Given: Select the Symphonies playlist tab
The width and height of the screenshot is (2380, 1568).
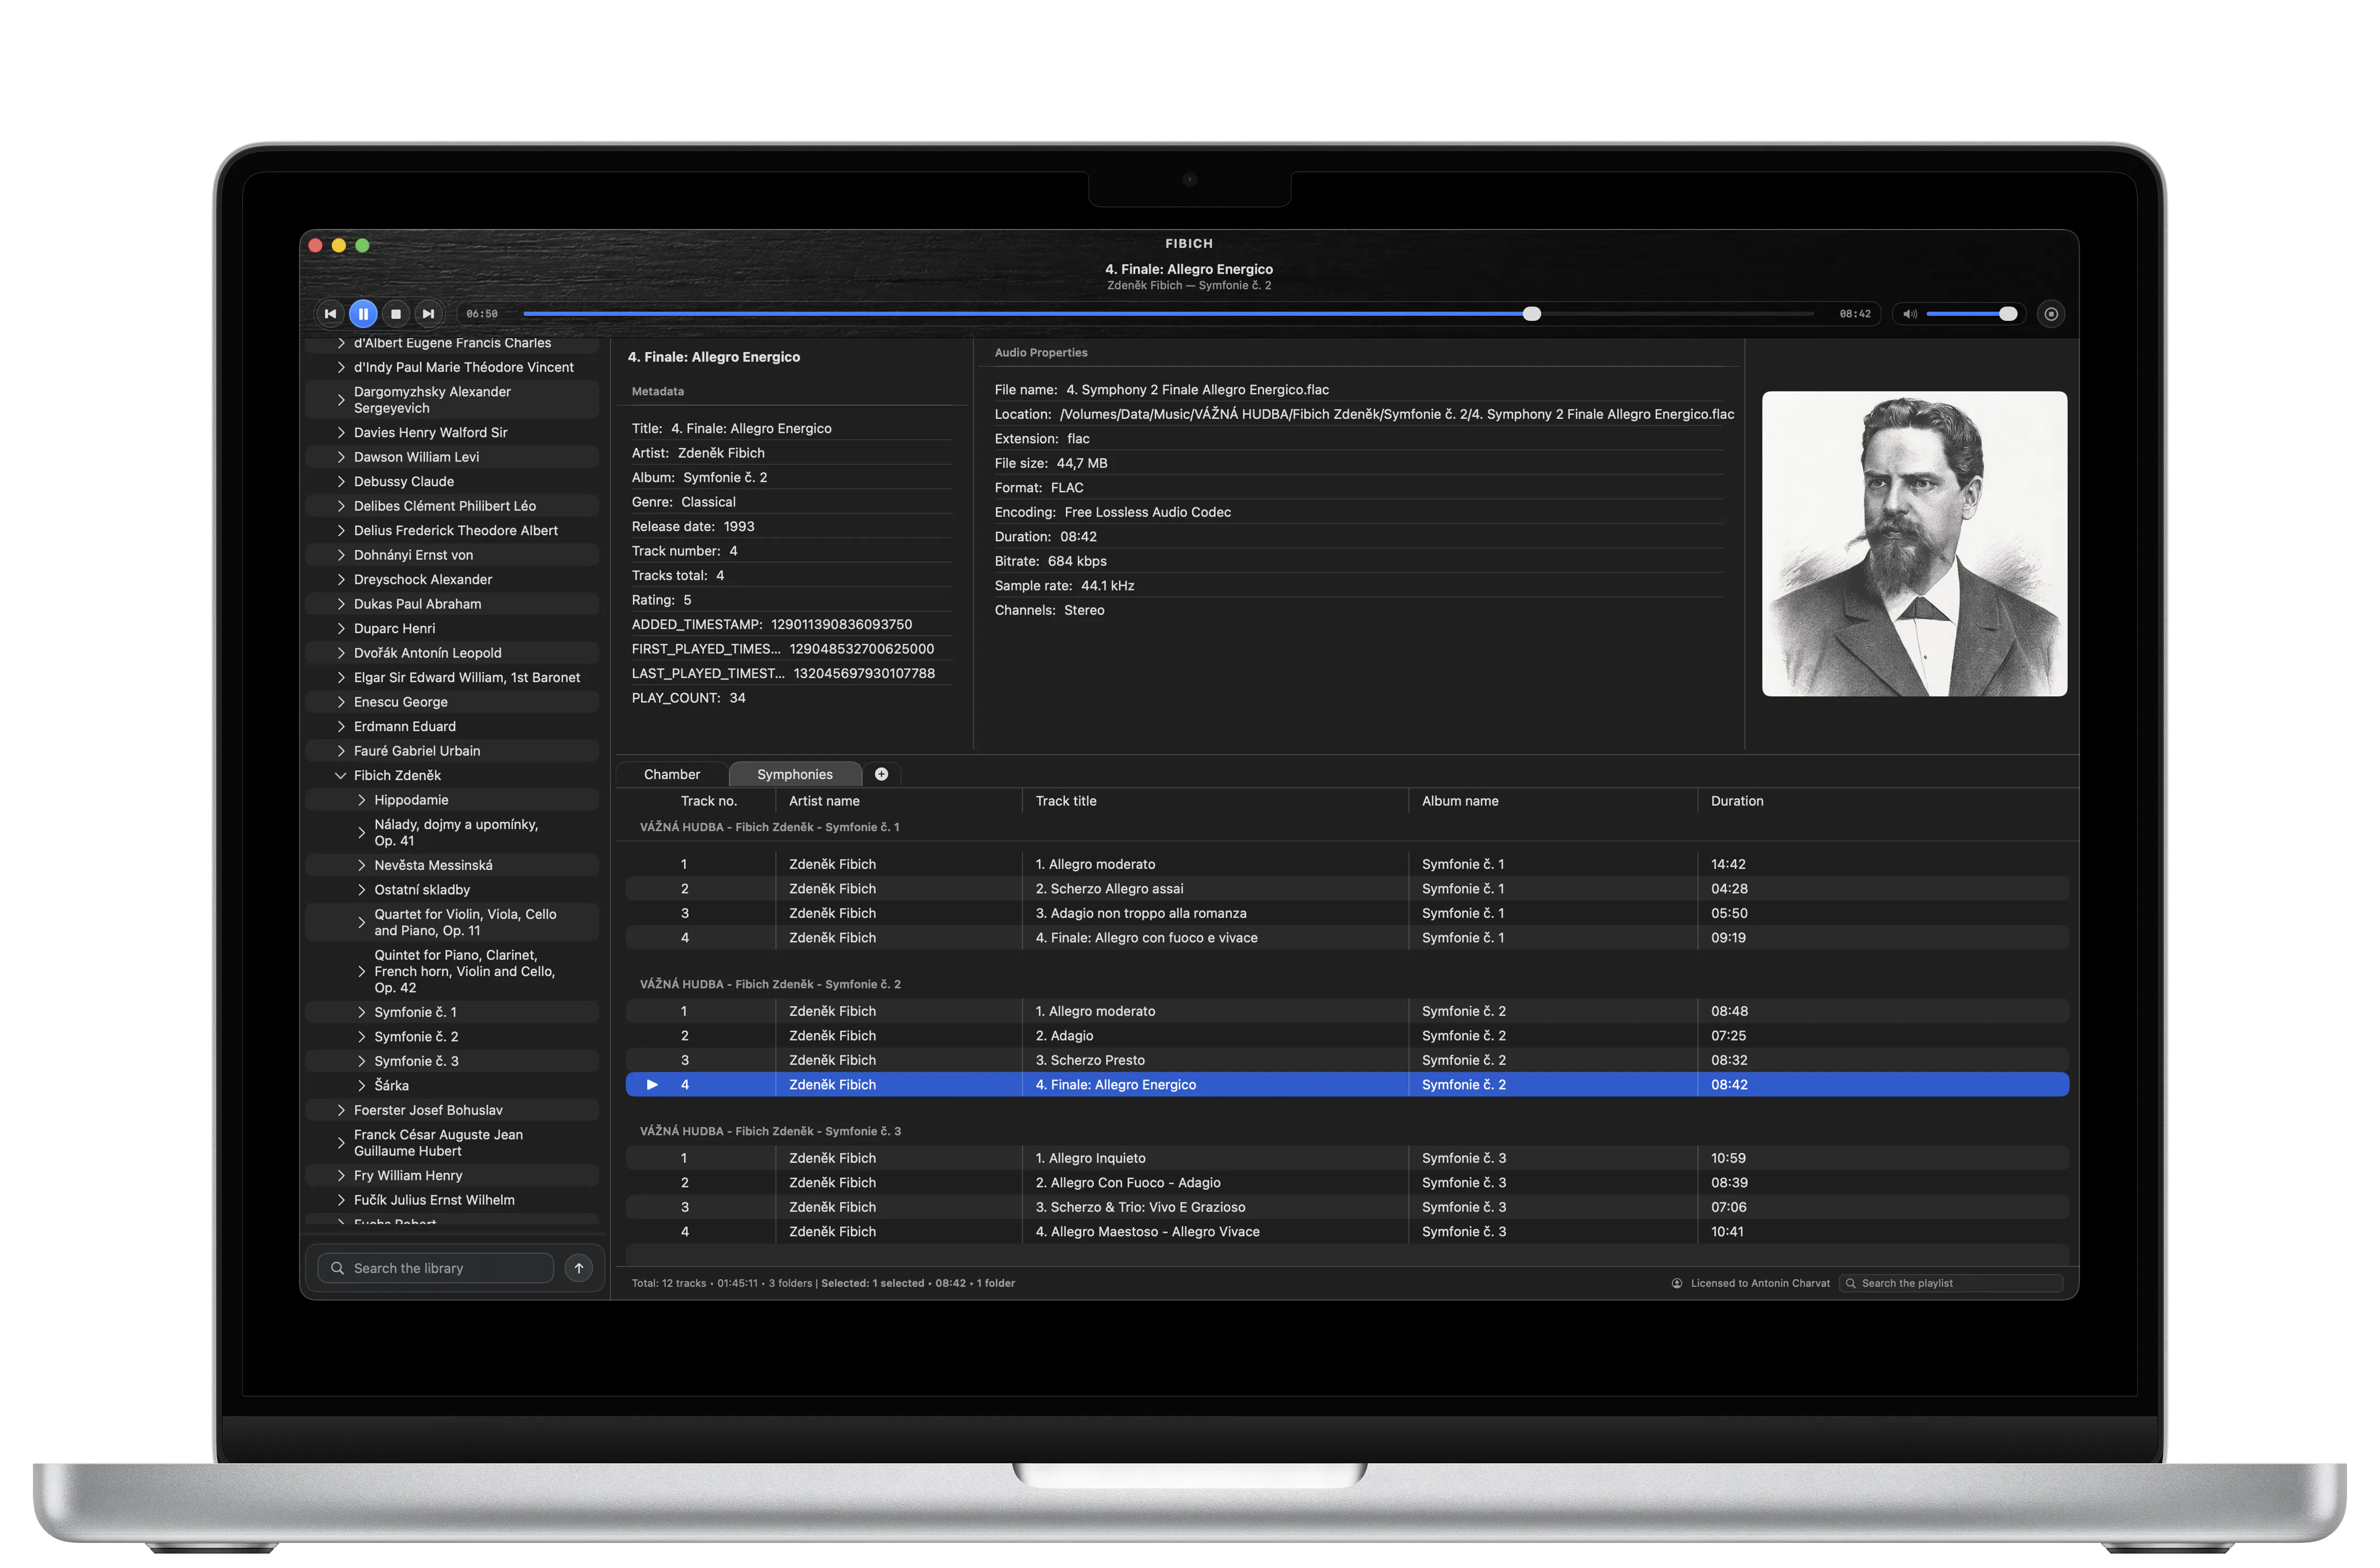Looking at the screenshot, I should click(x=795, y=774).
